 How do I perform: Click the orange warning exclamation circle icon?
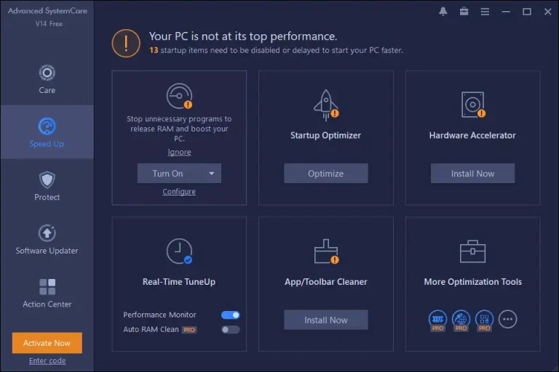tap(126, 44)
